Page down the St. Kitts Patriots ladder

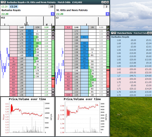point(108,92)
